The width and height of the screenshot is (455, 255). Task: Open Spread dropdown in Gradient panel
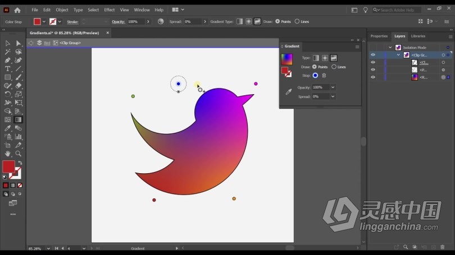[x=333, y=96]
